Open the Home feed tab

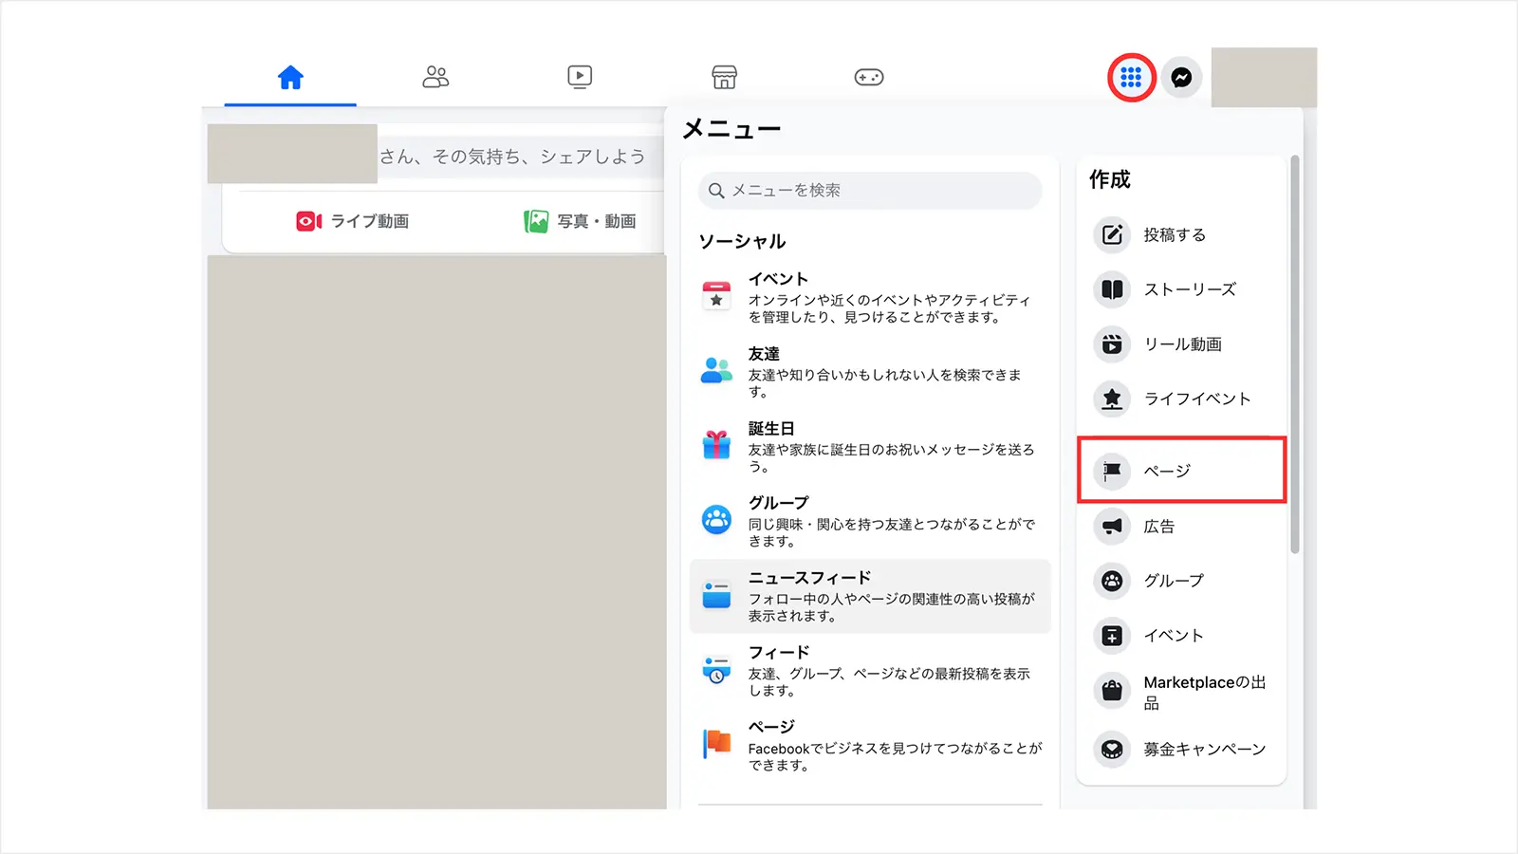[x=290, y=77]
